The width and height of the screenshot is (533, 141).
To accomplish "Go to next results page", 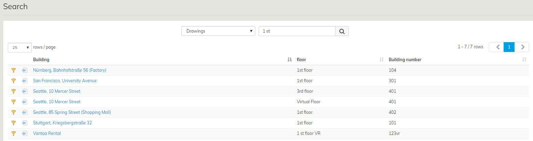I will point(522,47).
